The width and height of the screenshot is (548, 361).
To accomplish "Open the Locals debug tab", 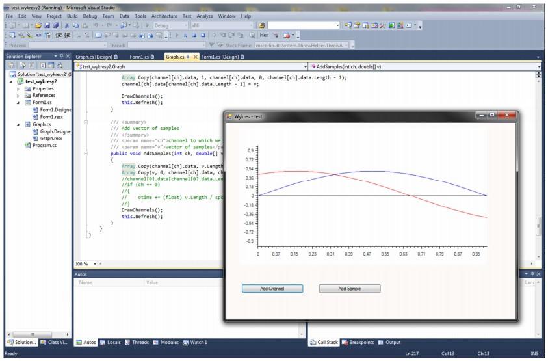I will 111,342.
